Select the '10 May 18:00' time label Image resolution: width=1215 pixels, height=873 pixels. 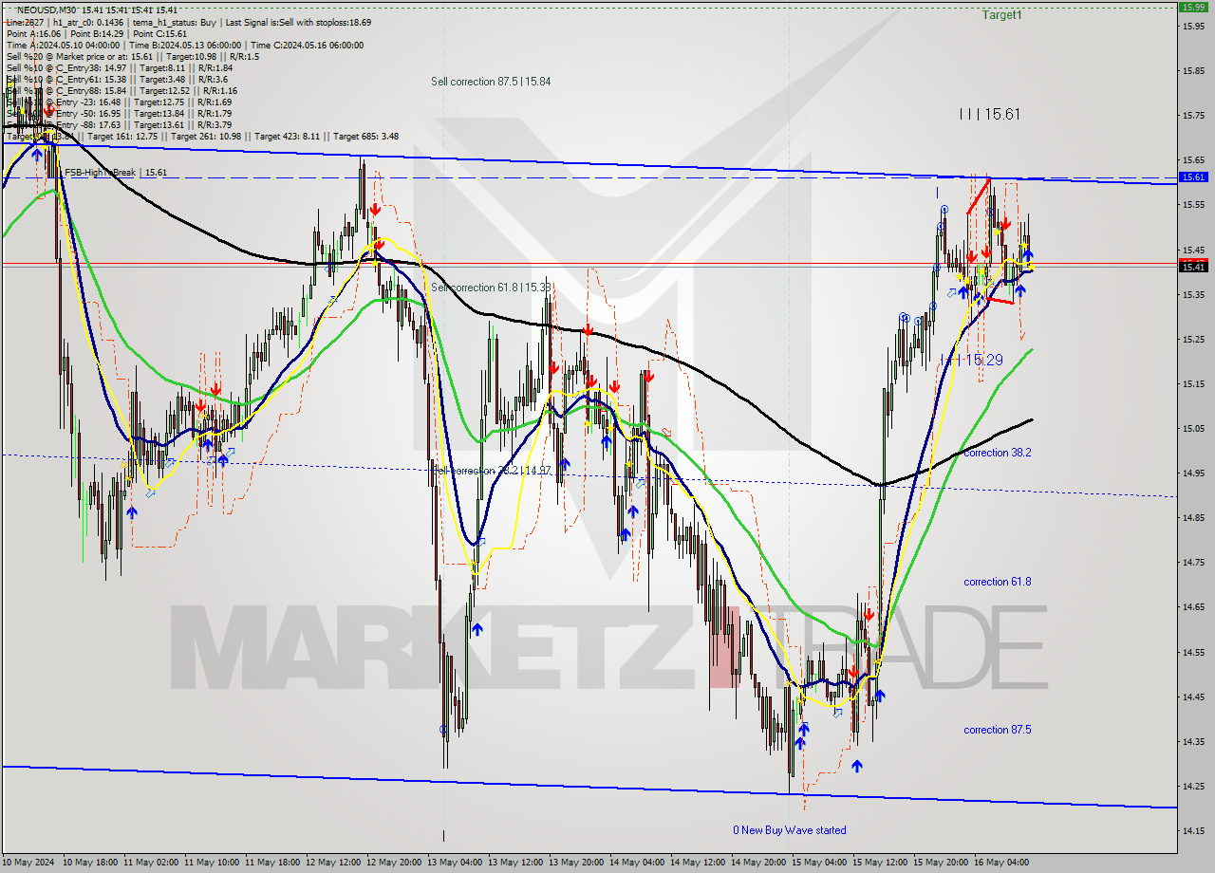click(x=92, y=863)
